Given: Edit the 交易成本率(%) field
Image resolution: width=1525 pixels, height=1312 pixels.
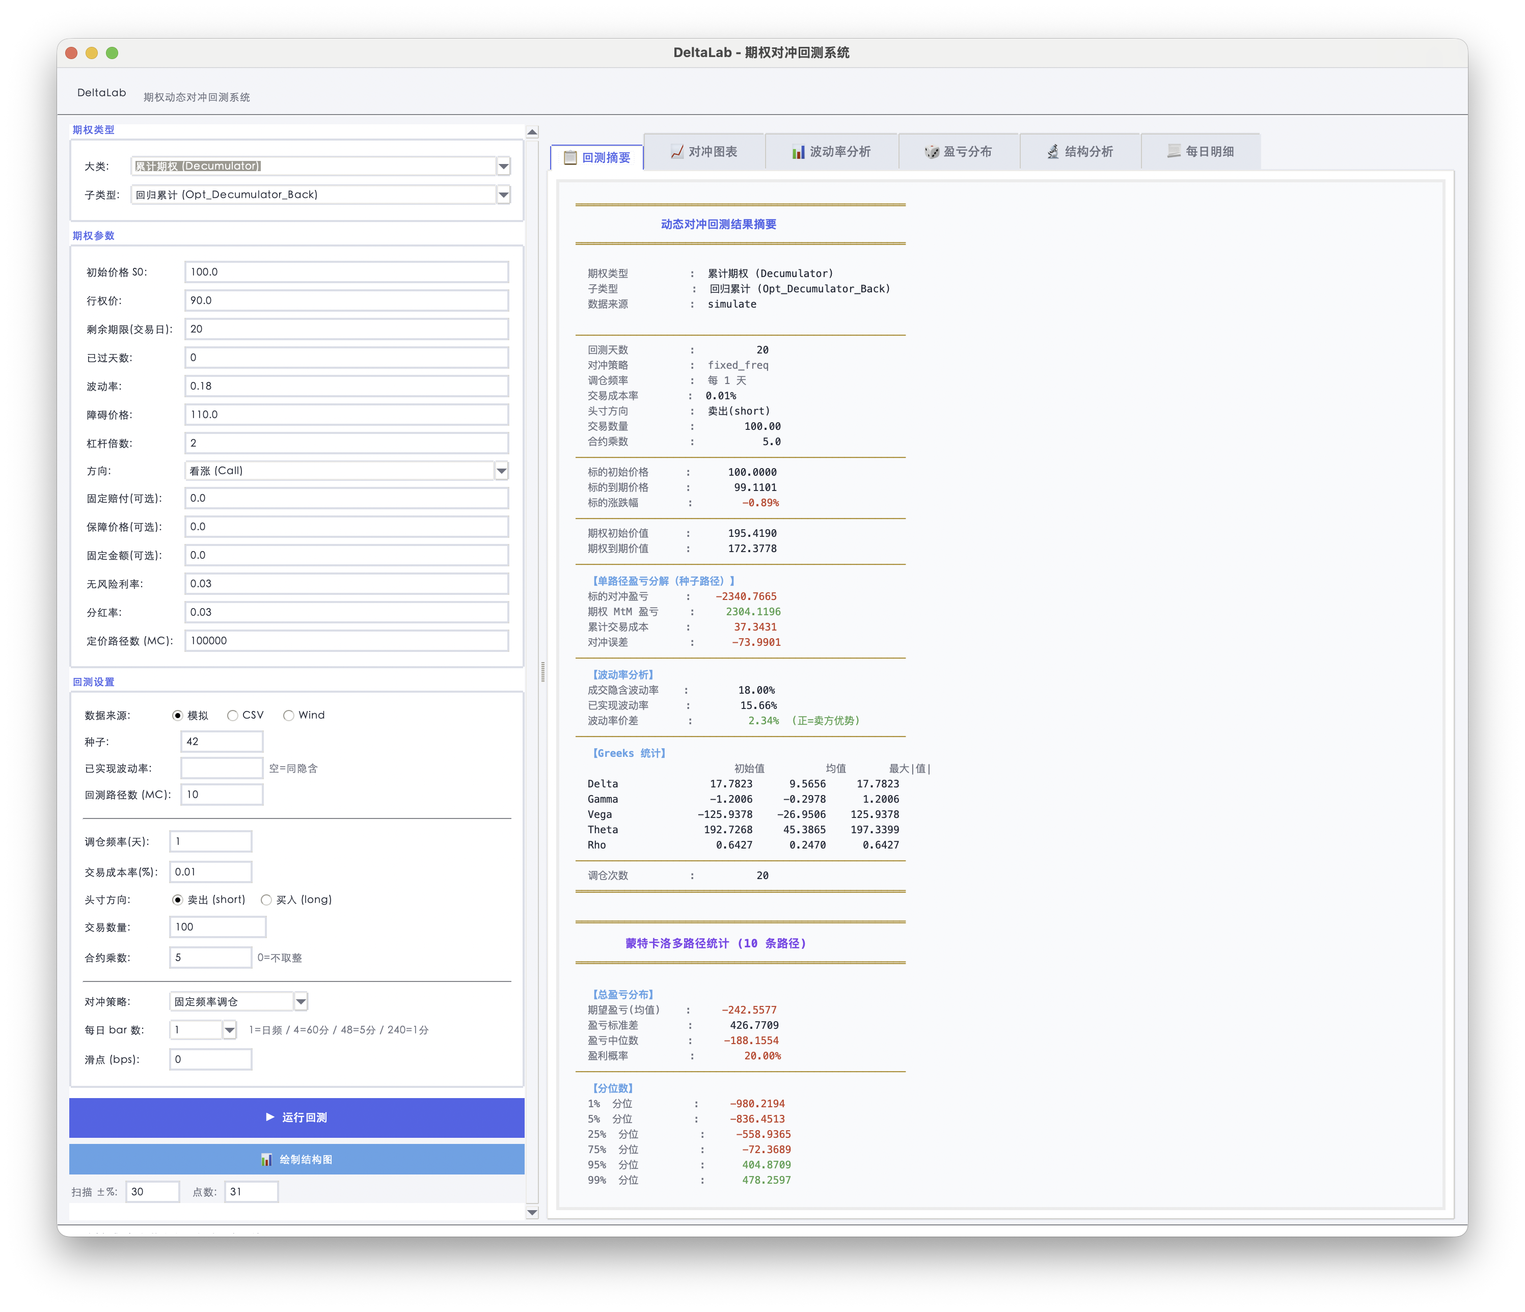Looking at the screenshot, I should [210, 872].
